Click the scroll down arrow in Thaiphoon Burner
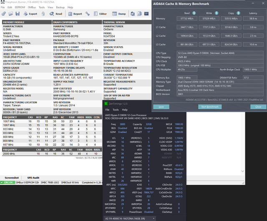 click(x=243, y=171)
